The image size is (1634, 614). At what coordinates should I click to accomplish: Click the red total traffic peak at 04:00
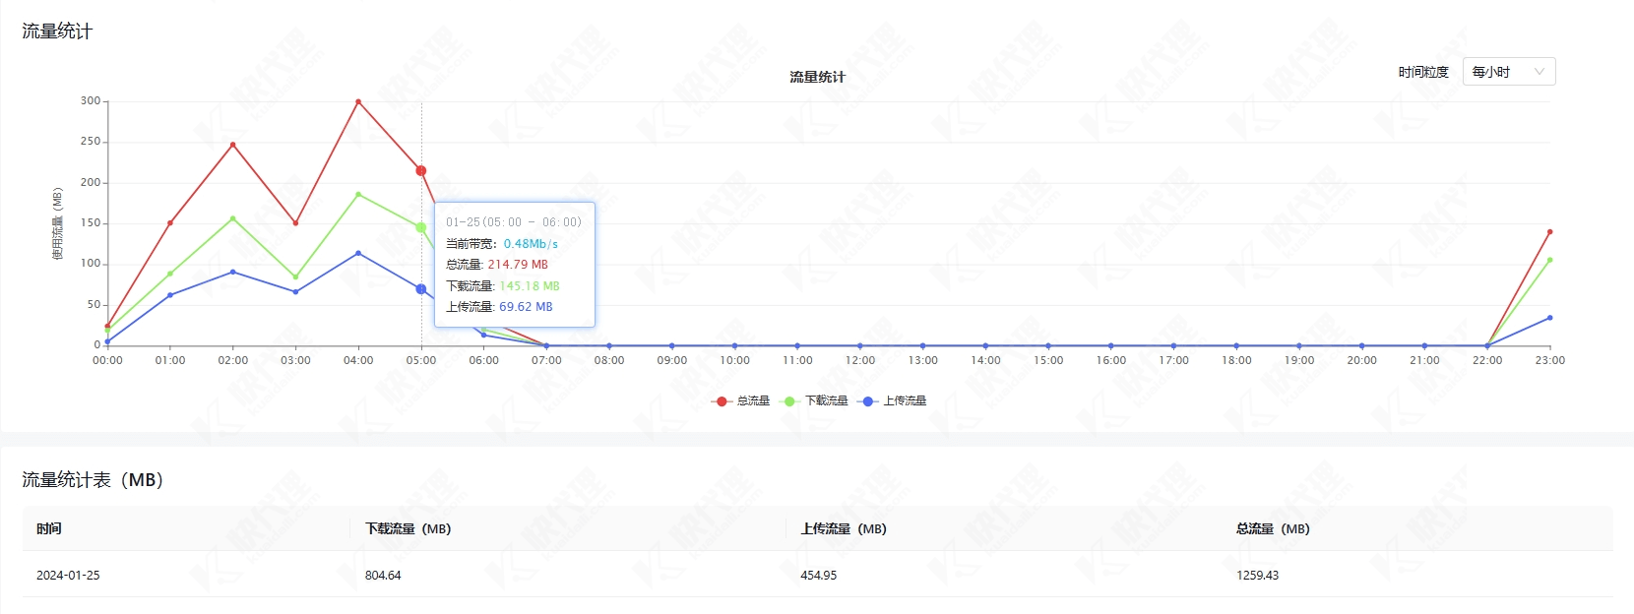pos(358,101)
